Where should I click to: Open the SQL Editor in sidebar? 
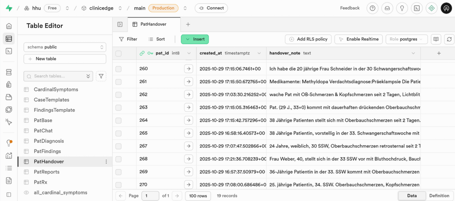click(x=9, y=51)
